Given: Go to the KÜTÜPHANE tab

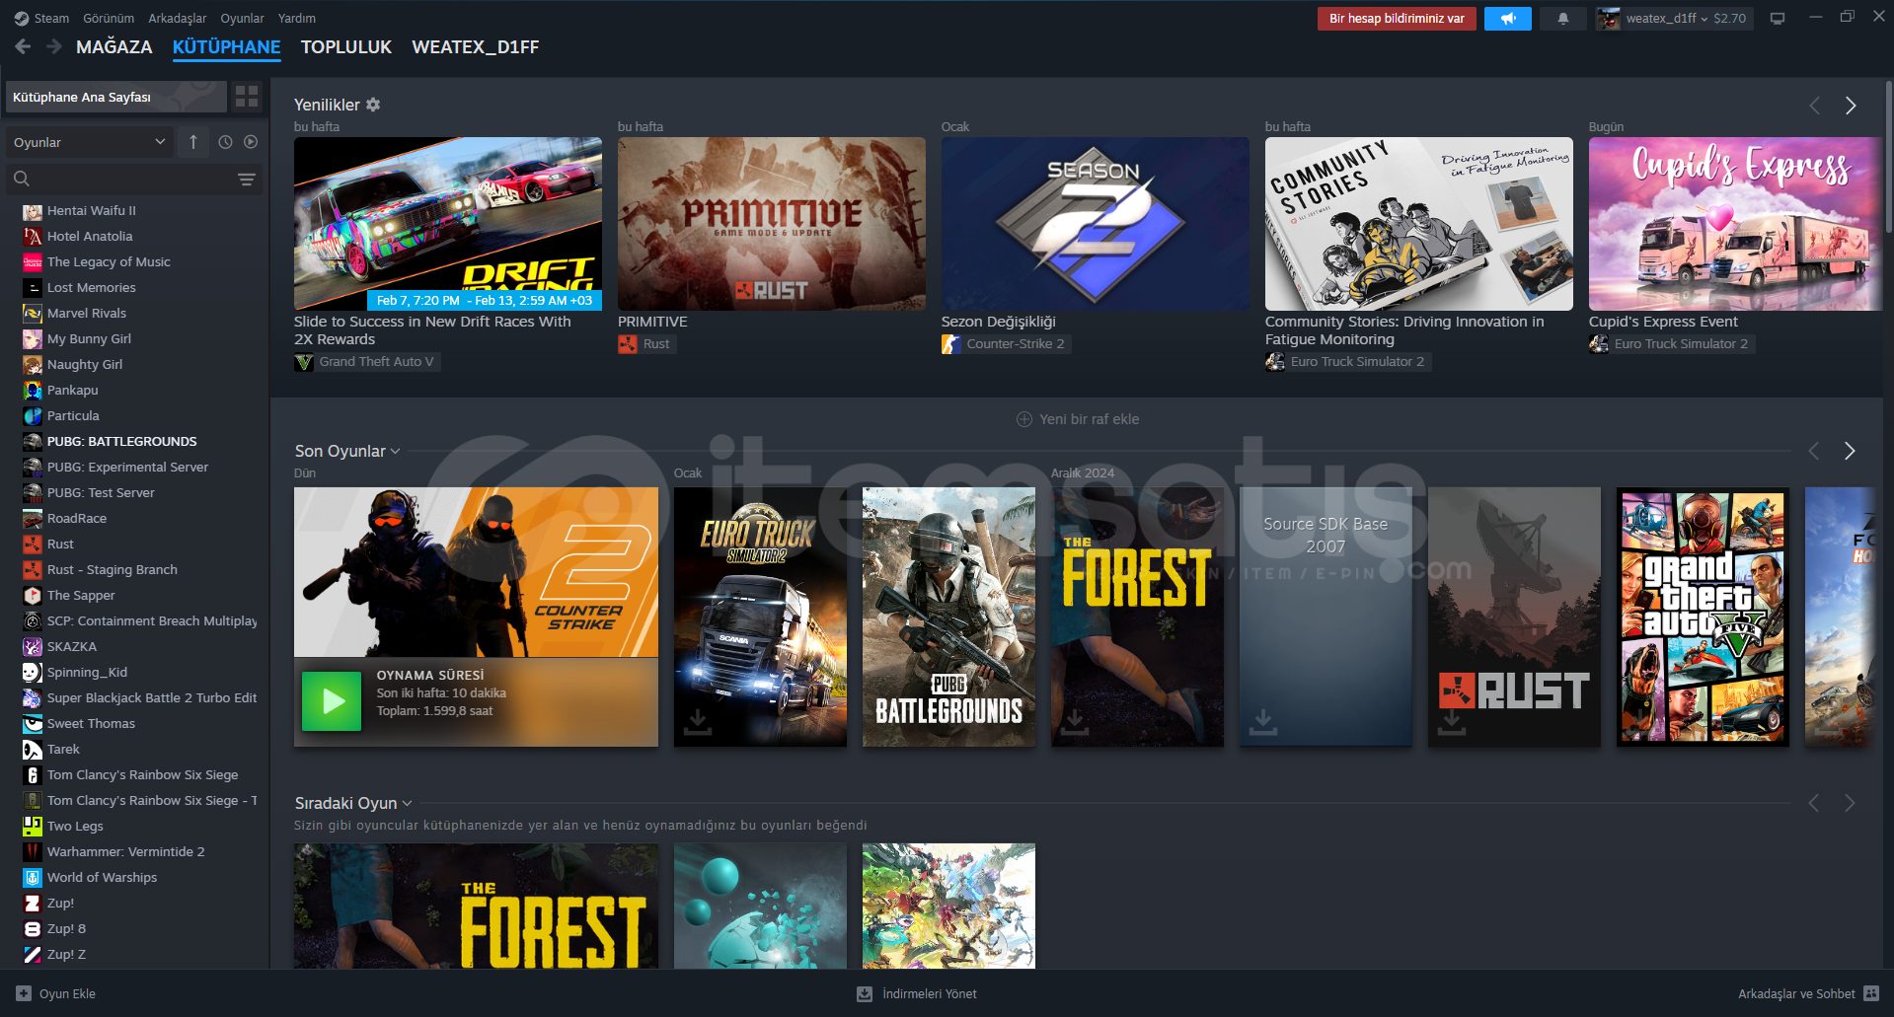Looking at the screenshot, I should [x=227, y=46].
